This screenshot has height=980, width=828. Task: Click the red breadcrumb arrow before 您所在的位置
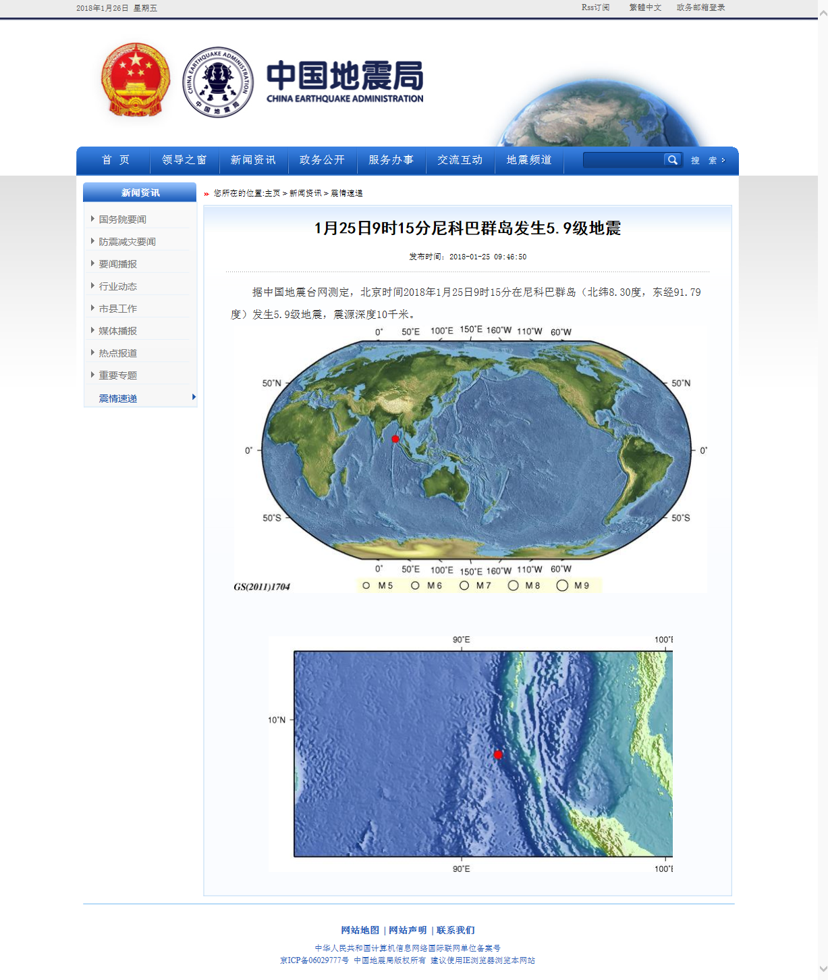pyautogui.click(x=205, y=193)
